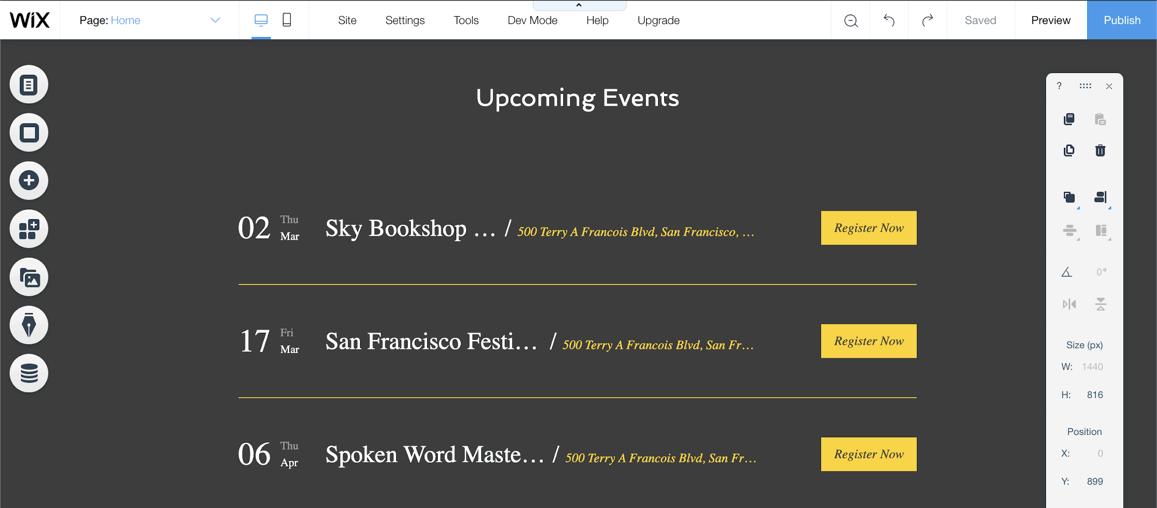1157x508 pixels.
Task: Open the Arrange layers dropdown icon
Action: pyautogui.click(x=1070, y=198)
